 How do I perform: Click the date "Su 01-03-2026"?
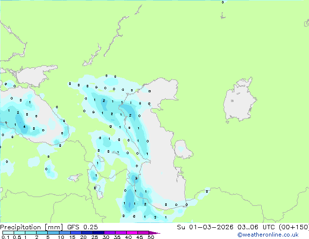(x=205, y=227)
